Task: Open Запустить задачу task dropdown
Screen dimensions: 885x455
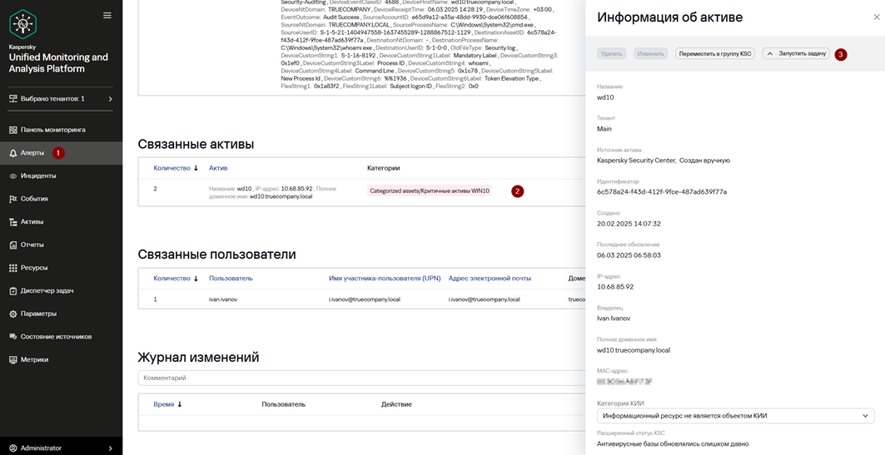Action: pyautogui.click(x=796, y=54)
